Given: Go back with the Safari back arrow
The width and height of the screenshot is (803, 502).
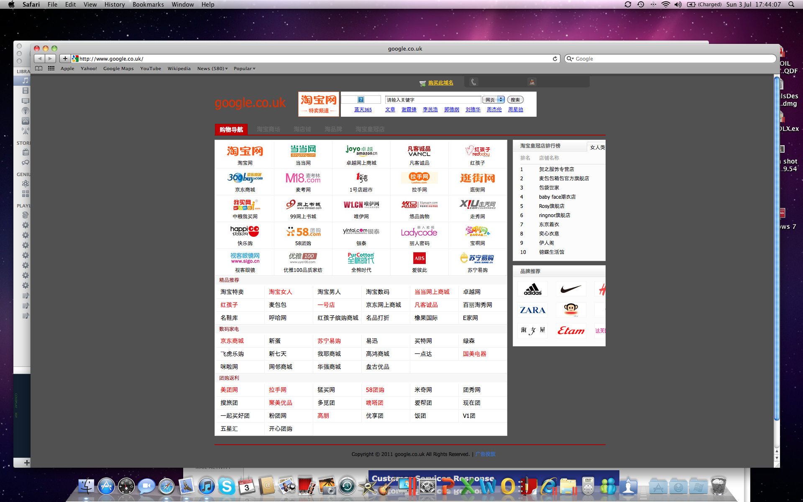Looking at the screenshot, I should [40, 59].
